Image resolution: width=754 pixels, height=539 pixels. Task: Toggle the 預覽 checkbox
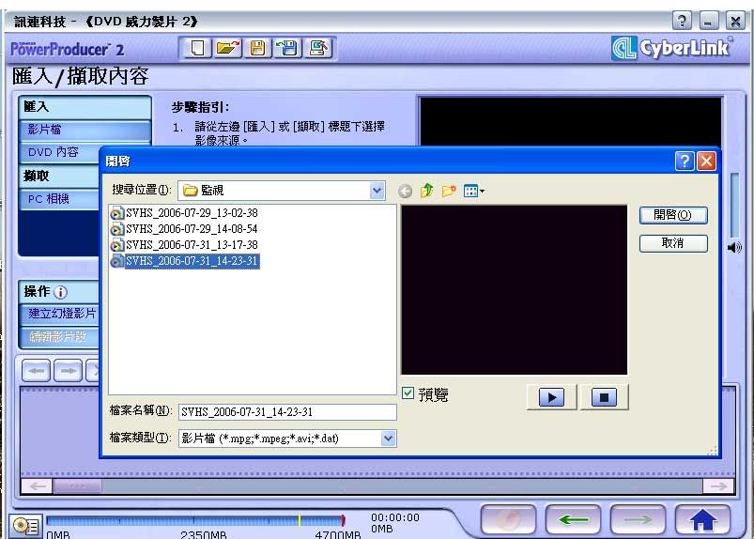click(x=408, y=393)
